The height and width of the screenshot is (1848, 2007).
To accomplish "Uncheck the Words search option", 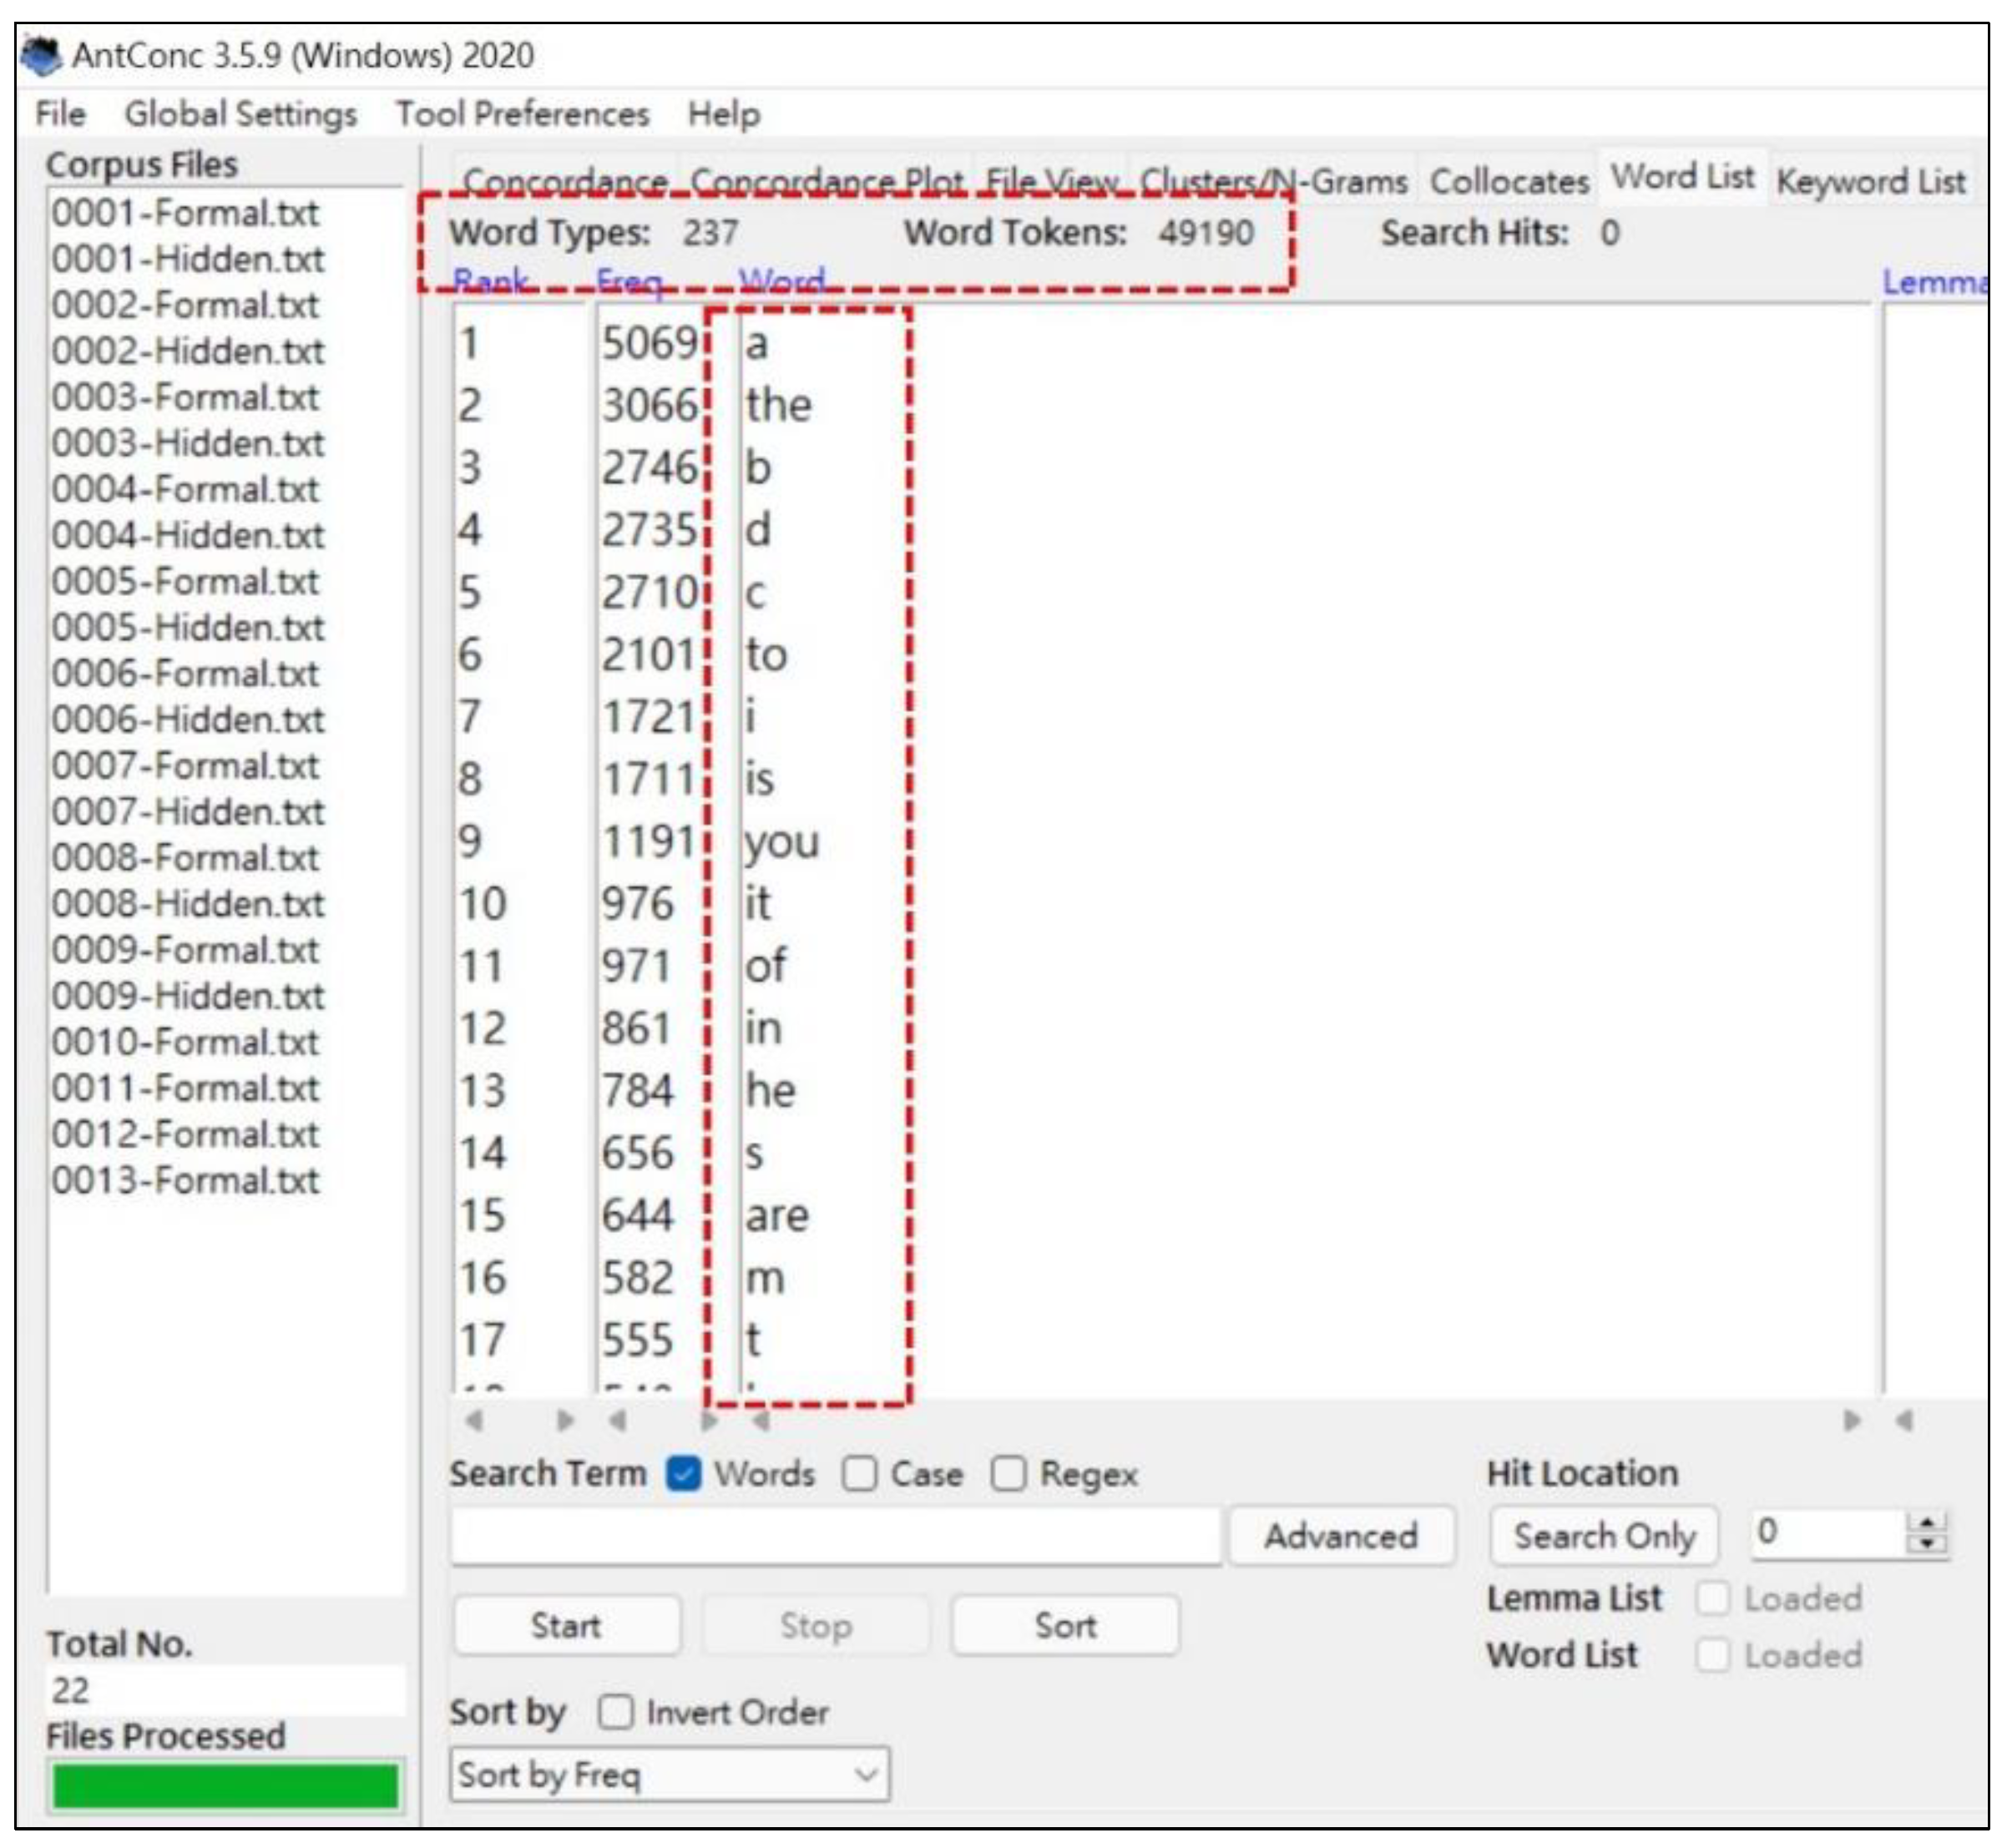I will (684, 1474).
